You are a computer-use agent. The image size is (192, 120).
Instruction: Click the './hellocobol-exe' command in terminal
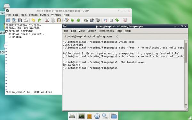point(132,62)
